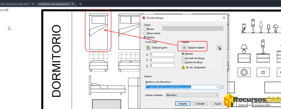281x109 pixels.
Task: Add a new drawing tab
Action: coord(80,4)
